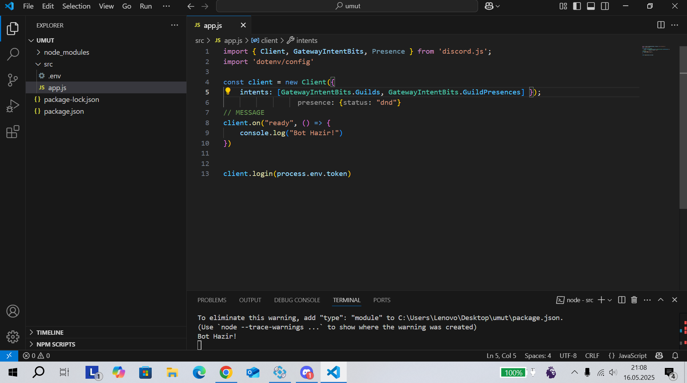Open the overflow menu ellipsis in the menu bar
687x383 pixels.
coord(166,6)
